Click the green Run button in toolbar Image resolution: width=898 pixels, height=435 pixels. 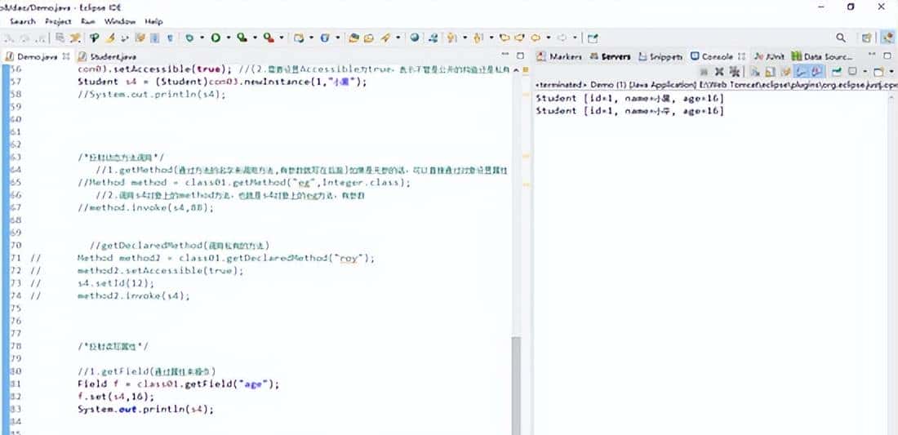(216, 38)
